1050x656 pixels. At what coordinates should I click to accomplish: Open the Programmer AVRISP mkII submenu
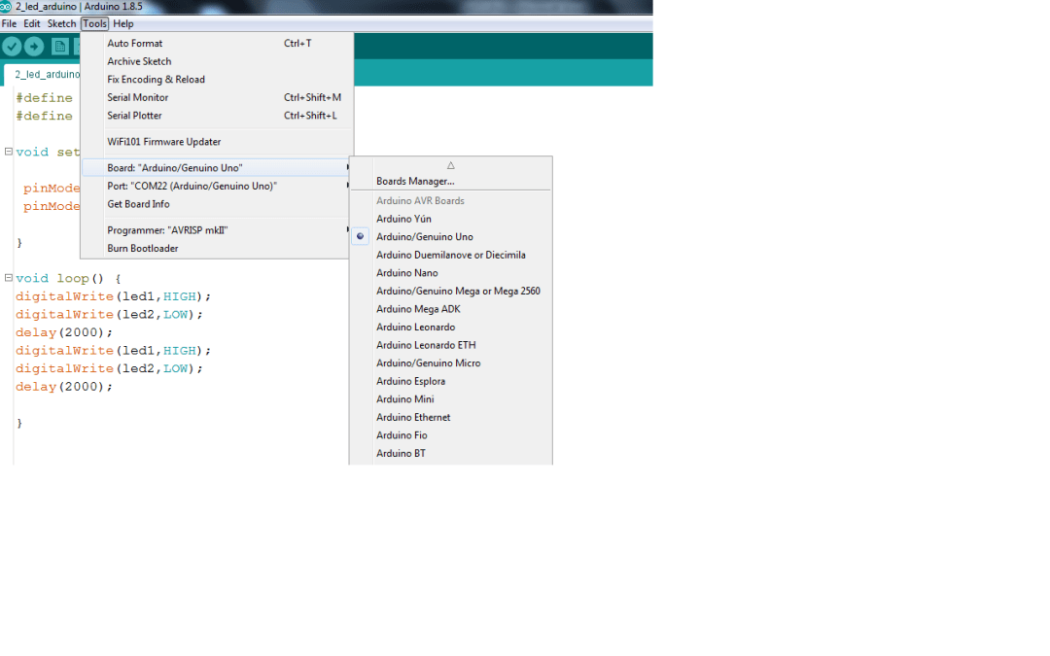coord(216,229)
